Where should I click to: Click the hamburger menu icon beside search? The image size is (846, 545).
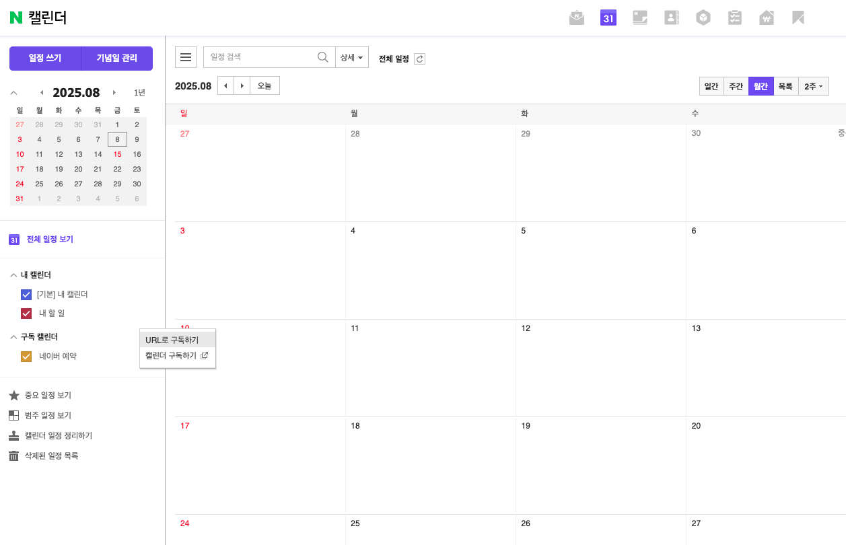(186, 57)
